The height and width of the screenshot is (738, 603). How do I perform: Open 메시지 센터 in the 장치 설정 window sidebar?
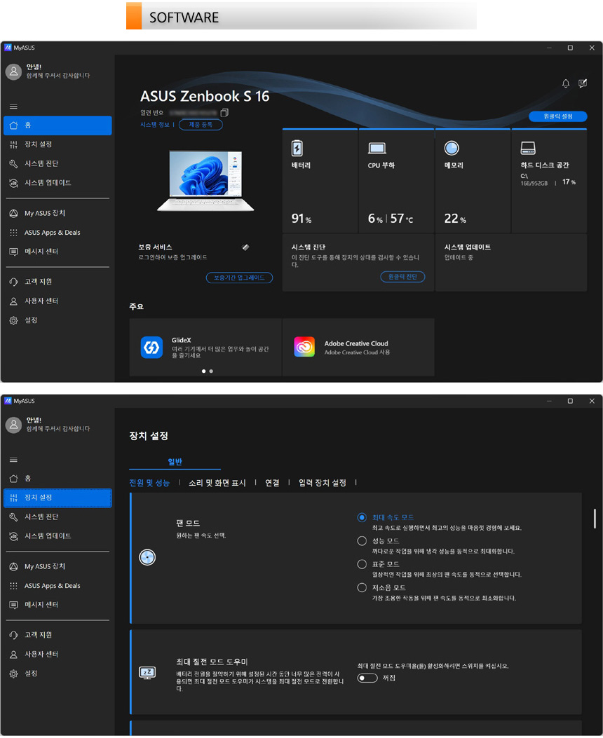(x=57, y=605)
